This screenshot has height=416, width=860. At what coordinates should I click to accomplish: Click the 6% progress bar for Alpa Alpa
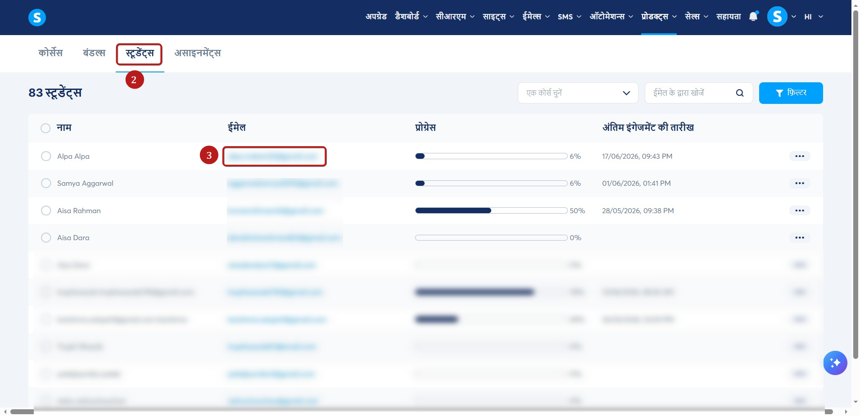(x=491, y=156)
